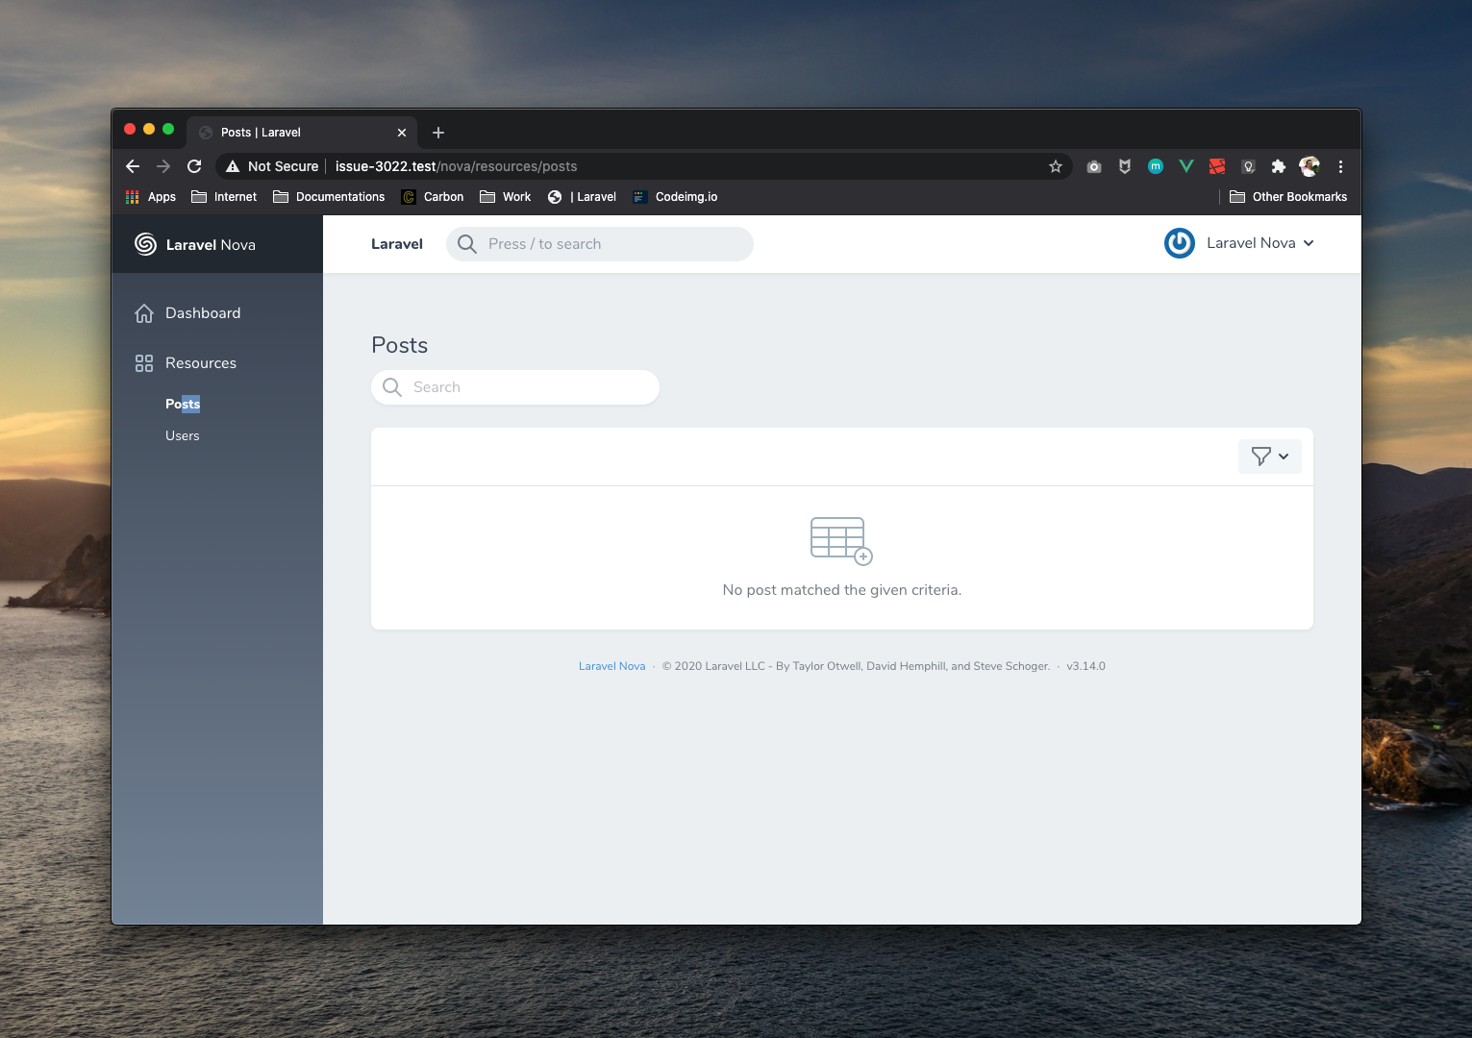
Task: Bookmark the page via the star icon
Action: click(1055, 166)
